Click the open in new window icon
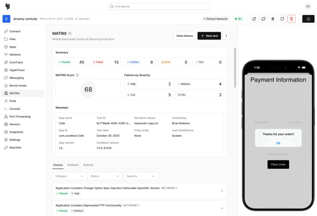 pyautogui.click(x=254, y=19)
